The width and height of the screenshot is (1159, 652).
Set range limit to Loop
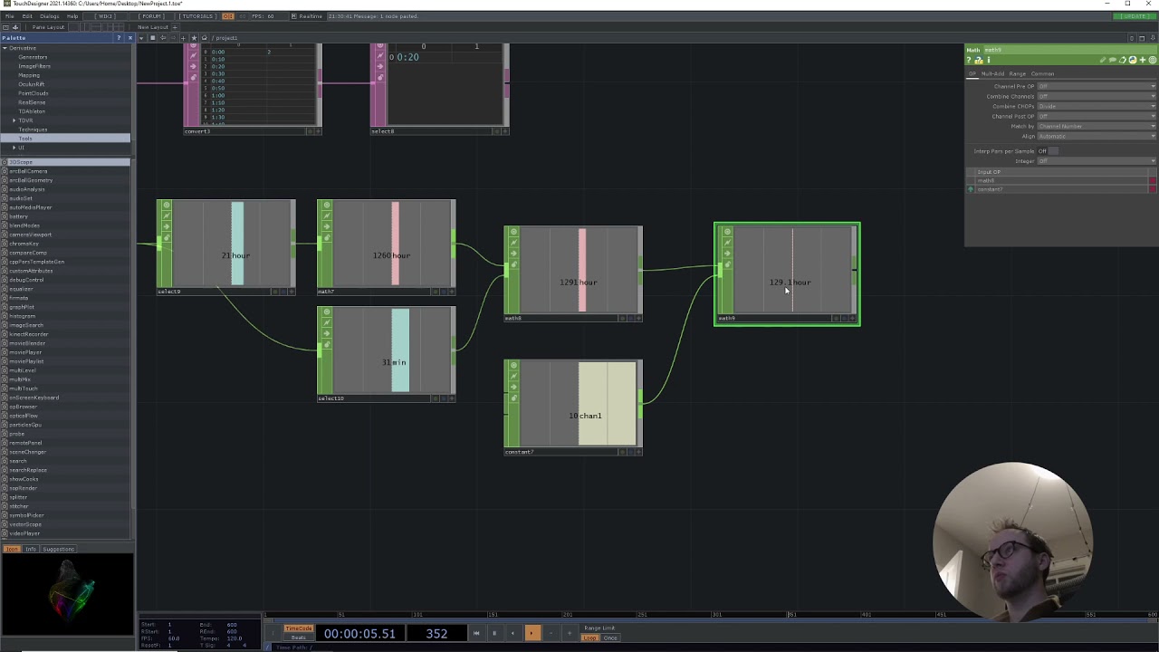589,638
